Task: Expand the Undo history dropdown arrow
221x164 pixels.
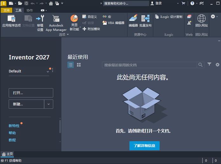Action: (x=37, y=3)
